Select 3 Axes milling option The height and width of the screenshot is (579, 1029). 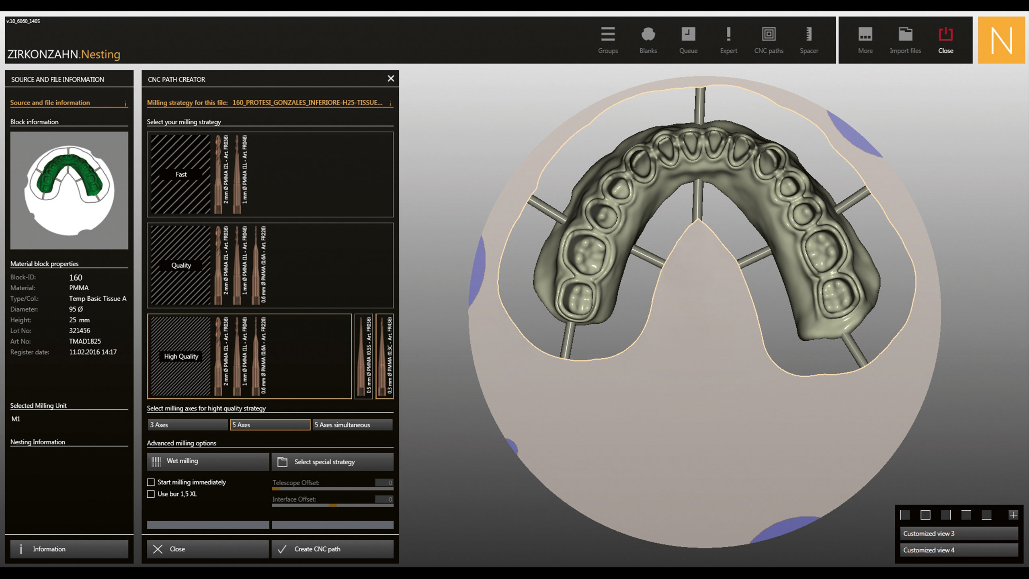click(187, 425)
